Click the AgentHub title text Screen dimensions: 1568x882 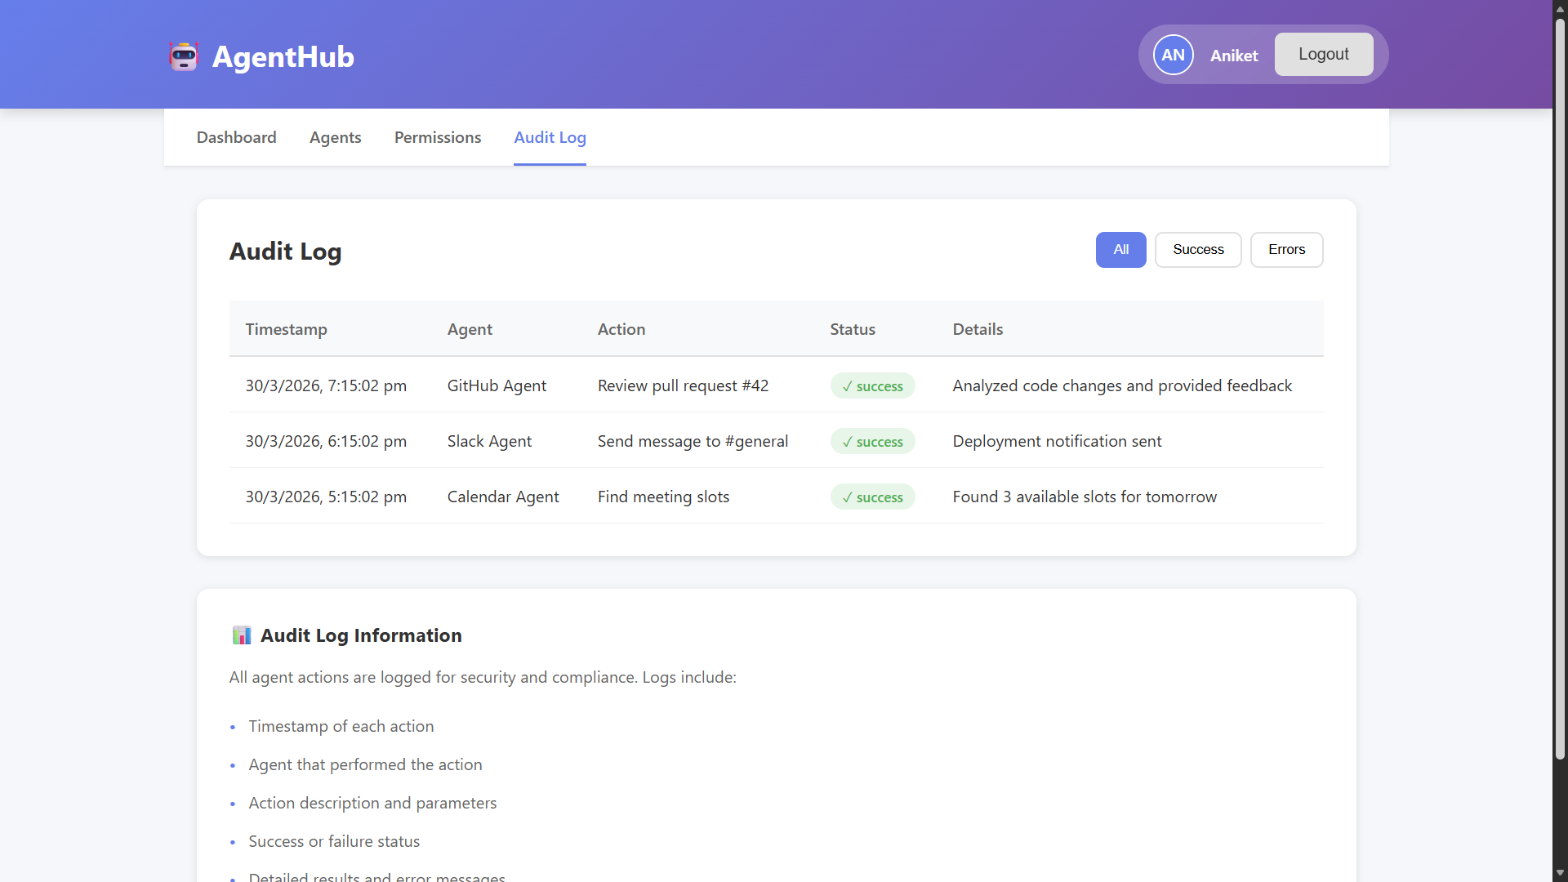(x=283, y=56)
